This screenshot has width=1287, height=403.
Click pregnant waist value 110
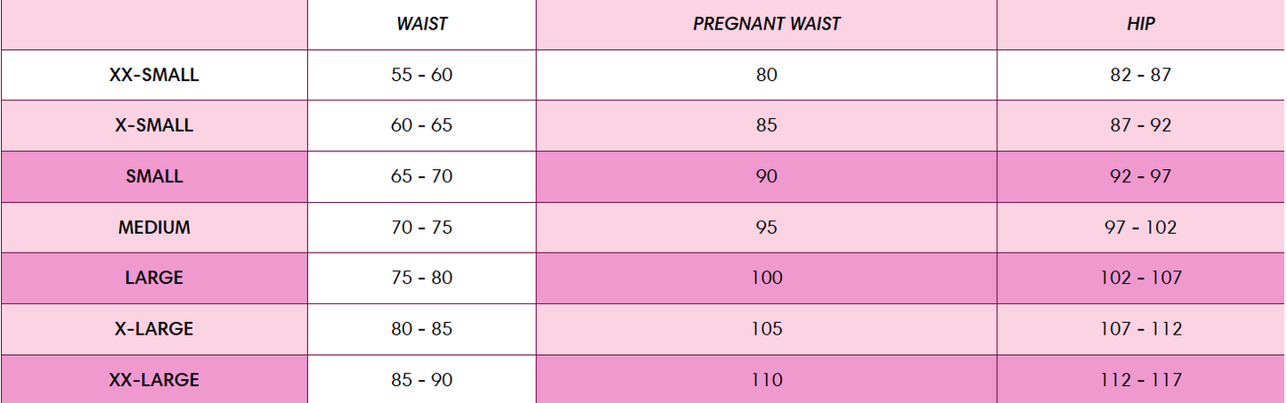coord(766,379)
